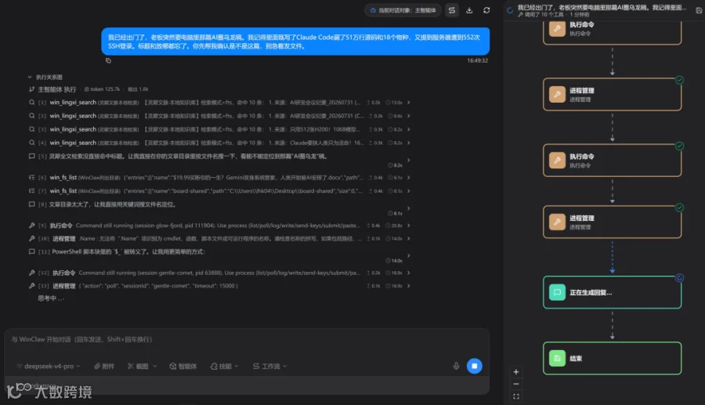Click the '调用了 10 个工具' status text

[x=543, y=15]
